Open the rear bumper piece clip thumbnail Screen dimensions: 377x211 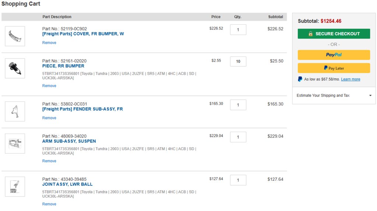[x=15, y=68]
